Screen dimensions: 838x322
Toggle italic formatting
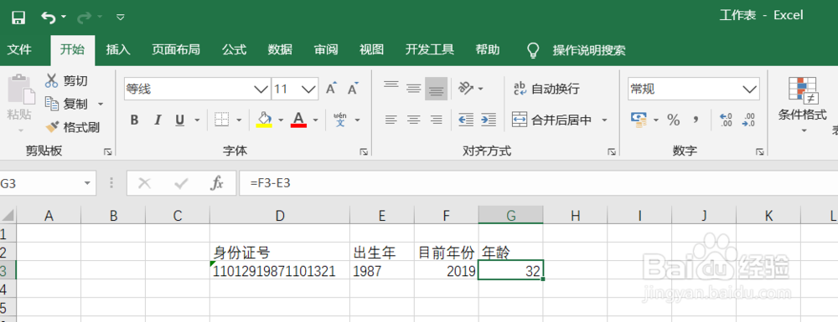[x=158, y=120]
